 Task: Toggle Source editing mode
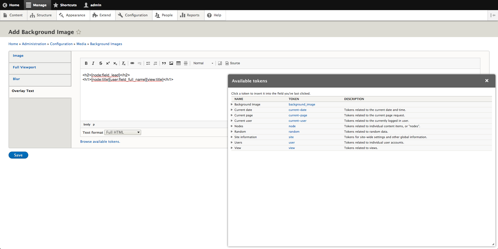pos(233,63)
